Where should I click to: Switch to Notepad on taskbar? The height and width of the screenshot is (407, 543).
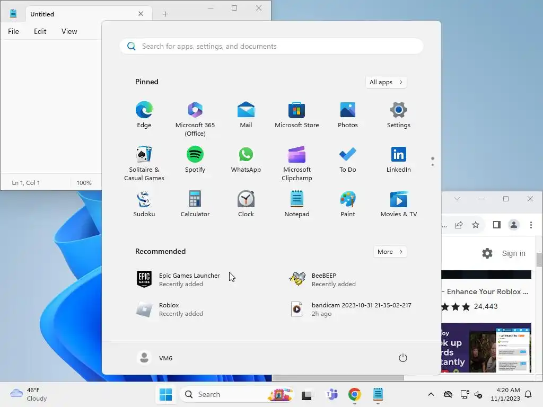pos(378,394)
